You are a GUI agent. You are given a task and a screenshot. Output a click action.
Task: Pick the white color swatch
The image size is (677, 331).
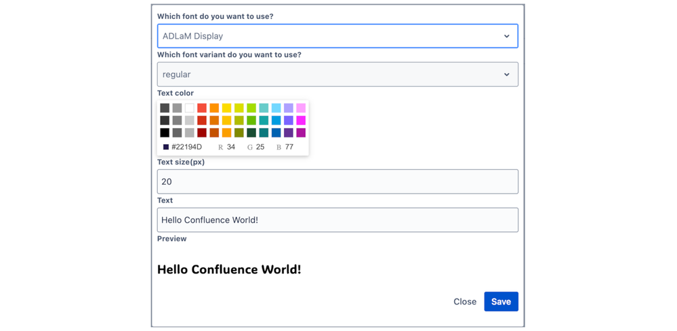pos(190,108)
